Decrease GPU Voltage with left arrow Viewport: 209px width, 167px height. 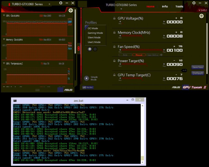120,22
